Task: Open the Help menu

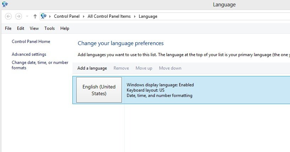Action: pos(65,28)
